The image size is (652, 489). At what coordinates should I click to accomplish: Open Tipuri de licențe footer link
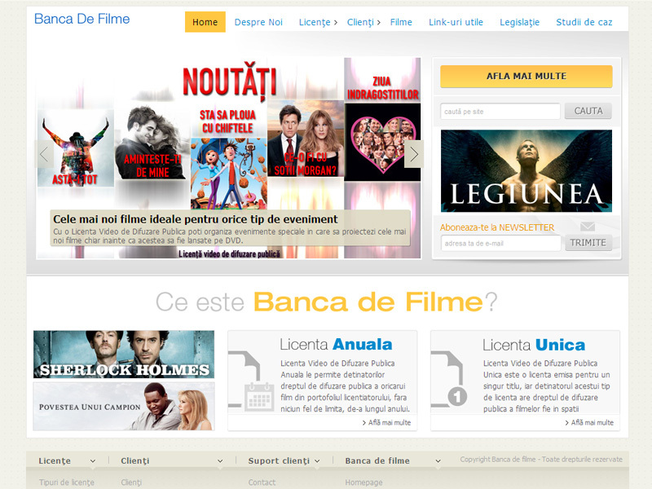click(x=67, y=482)
